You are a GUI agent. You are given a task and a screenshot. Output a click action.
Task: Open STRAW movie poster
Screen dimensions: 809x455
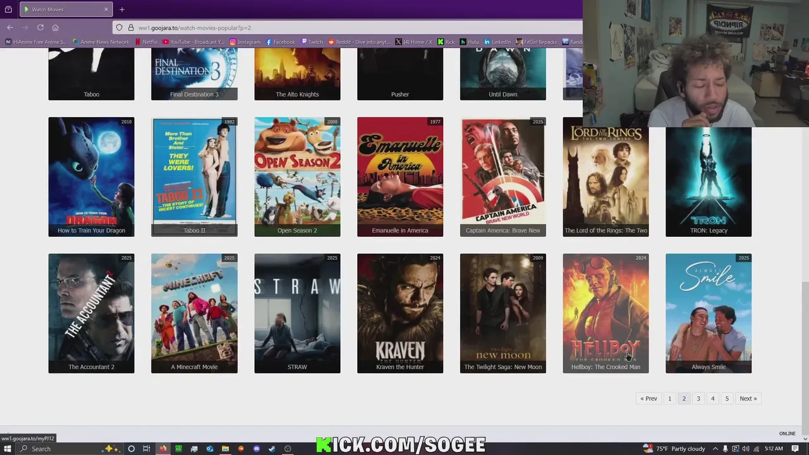(297, 313)
